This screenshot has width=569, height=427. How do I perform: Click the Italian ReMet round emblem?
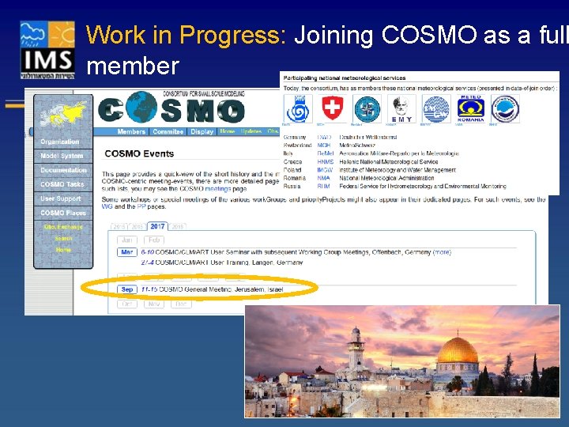tap(367, 109)
